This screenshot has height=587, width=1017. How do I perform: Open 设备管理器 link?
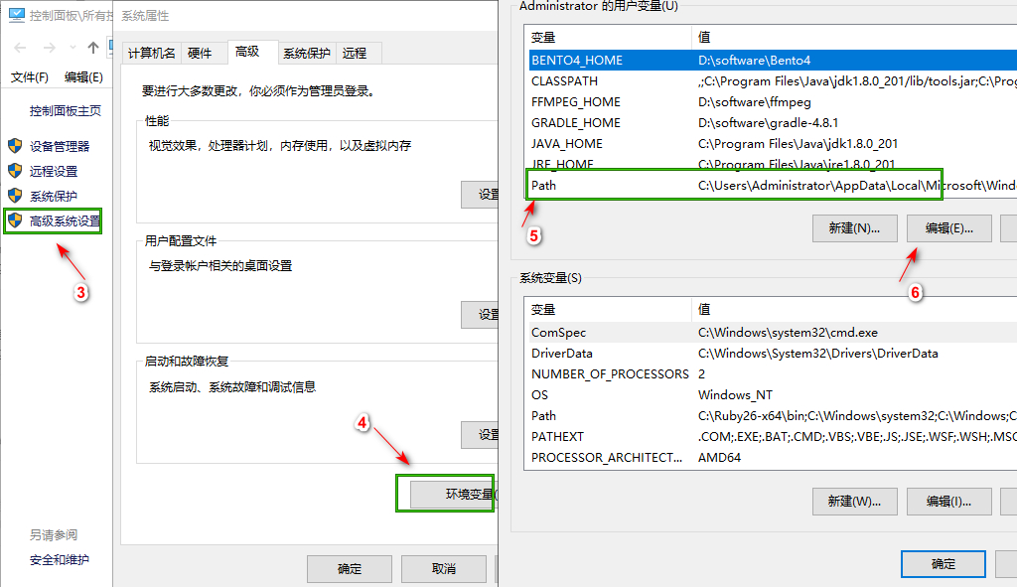pyautogui.click(x=59, y=147)
